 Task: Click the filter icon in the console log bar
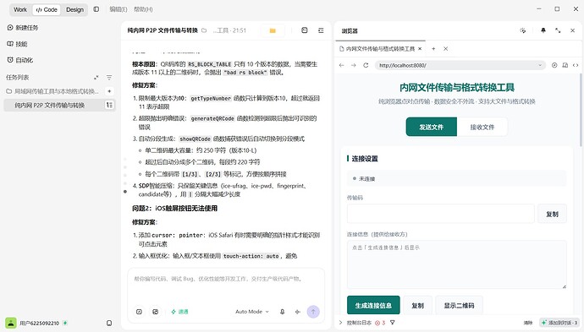(392, 323)
